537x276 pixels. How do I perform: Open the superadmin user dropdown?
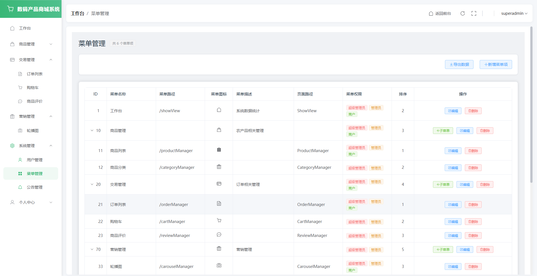[x=514, y=13]
